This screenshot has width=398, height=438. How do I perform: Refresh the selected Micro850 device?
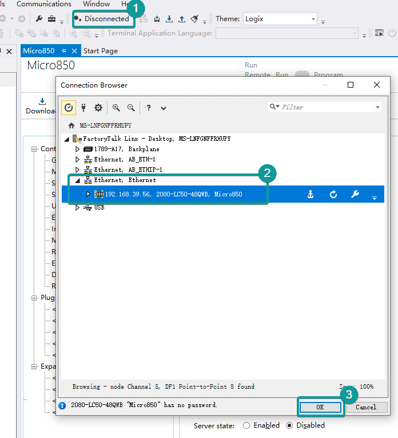pos(333,195)
